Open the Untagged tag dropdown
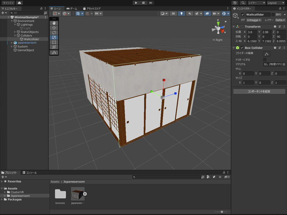Image resolution: width=287 pixels, height=215 pixels. pos(254,20)
